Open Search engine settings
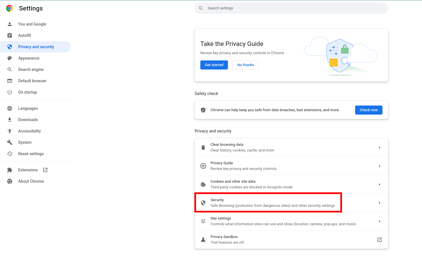 35,70
